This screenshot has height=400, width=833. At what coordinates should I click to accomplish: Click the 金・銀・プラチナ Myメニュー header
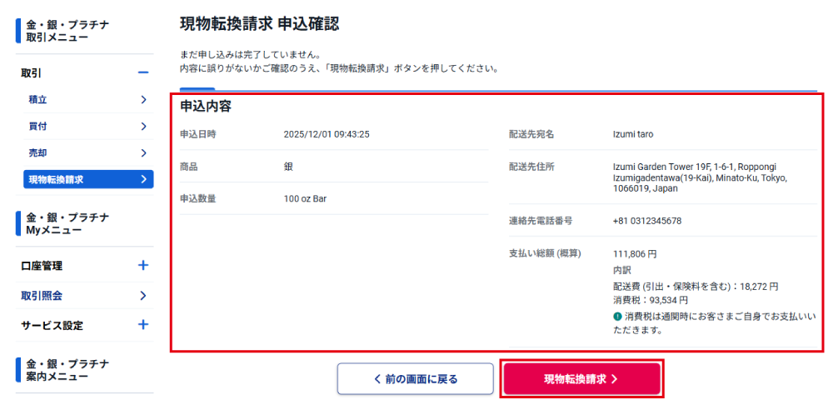click(67, 223)
